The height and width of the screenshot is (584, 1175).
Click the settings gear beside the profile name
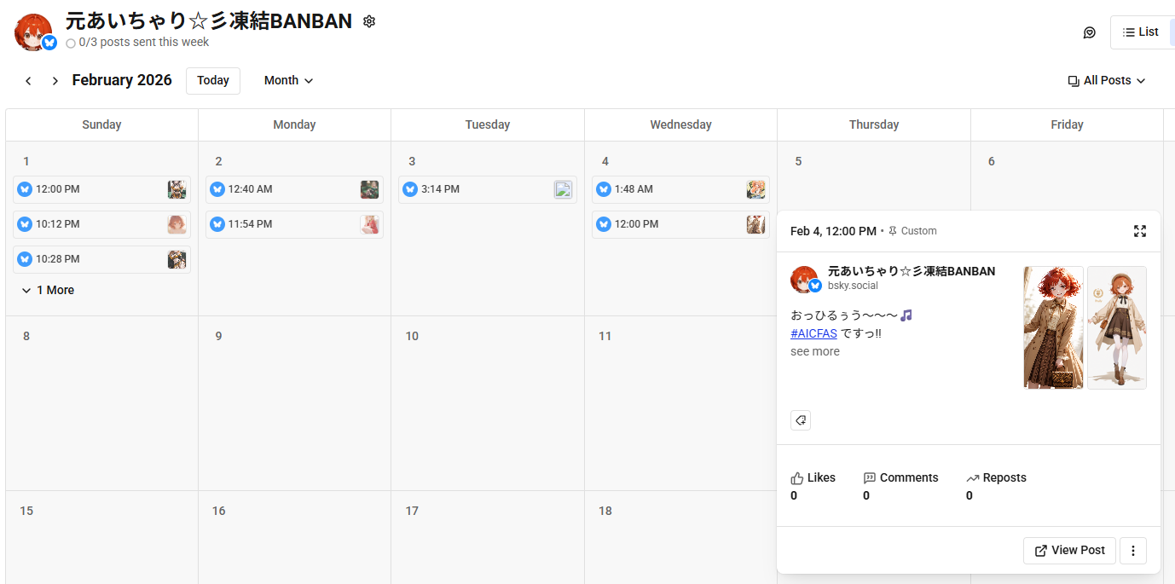click(x=369, y=21)
